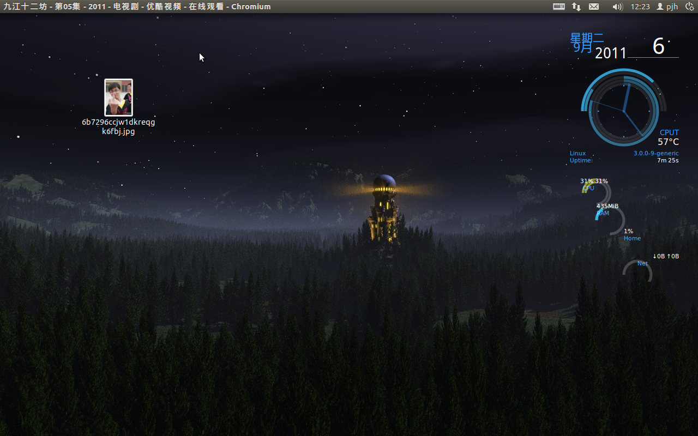Open the pjh user menu
This screenshot has height=436, width=698.
pos(667,7)
